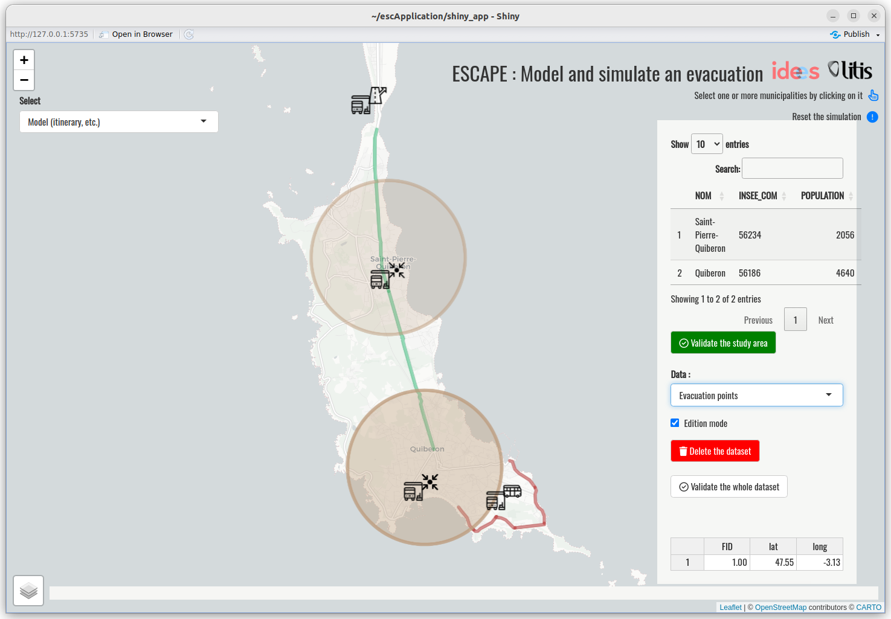
Task: Click the Publish icon in toolbar
Action: coord(835,34)
